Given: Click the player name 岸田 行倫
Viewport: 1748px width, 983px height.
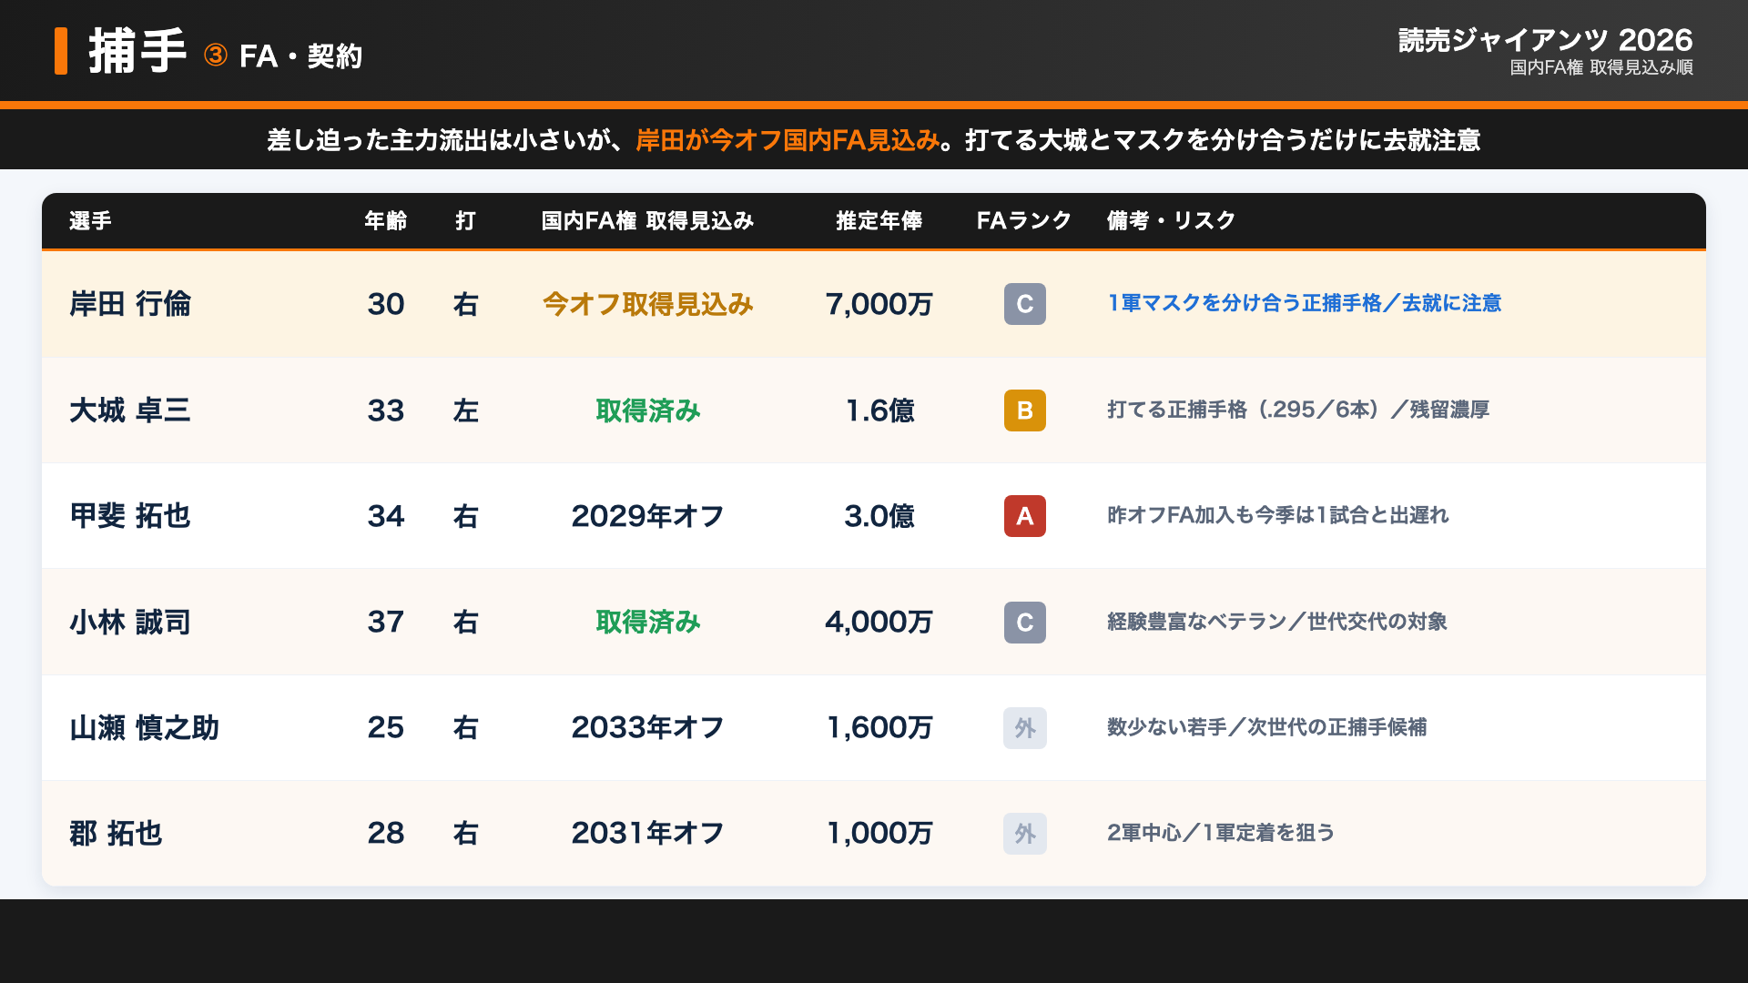Looking at the screenshot, I should (130, 304).
